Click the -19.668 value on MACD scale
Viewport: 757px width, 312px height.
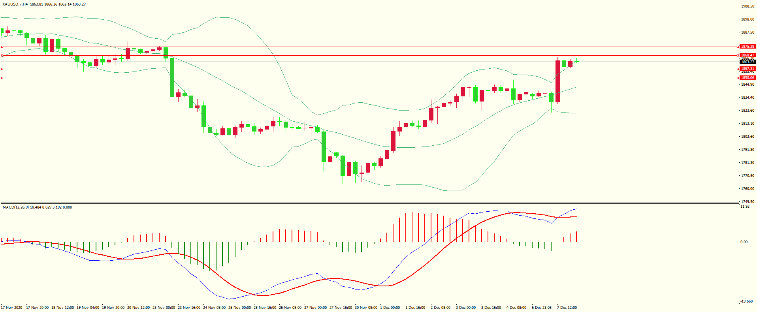point(746,301)
